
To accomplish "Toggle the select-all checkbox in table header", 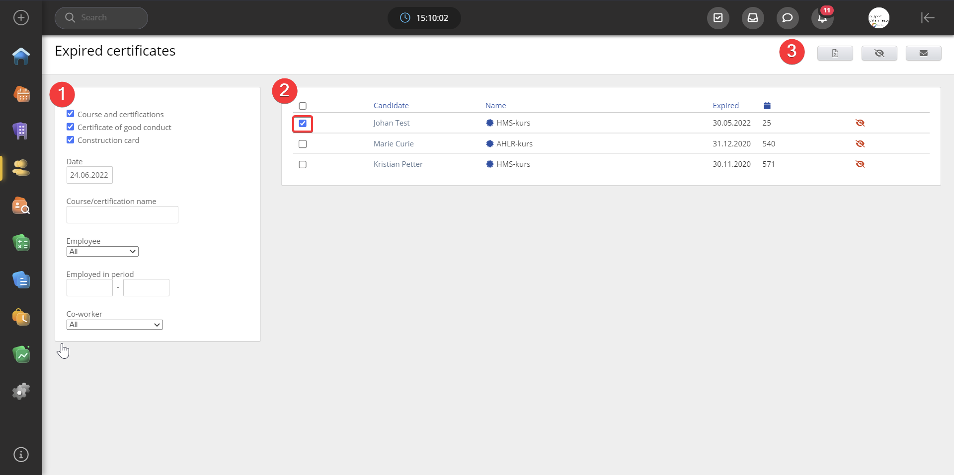I will tap(303, 106).
